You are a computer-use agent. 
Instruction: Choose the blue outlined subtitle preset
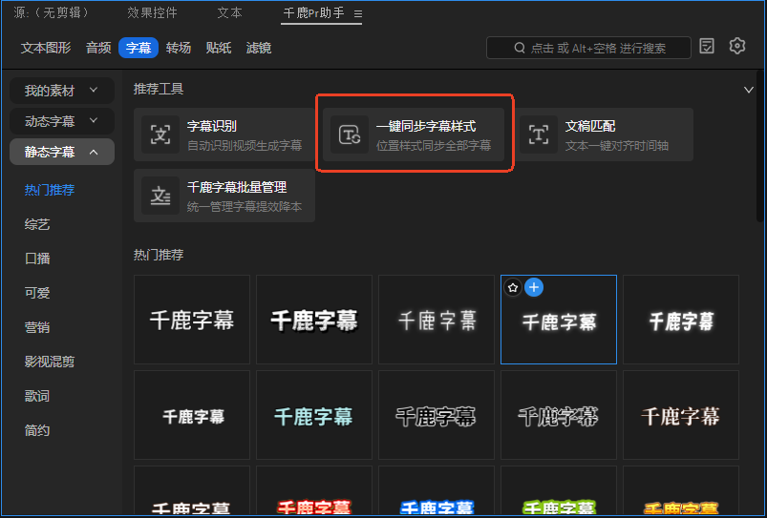pyautogui.click(x=437, y=490)
